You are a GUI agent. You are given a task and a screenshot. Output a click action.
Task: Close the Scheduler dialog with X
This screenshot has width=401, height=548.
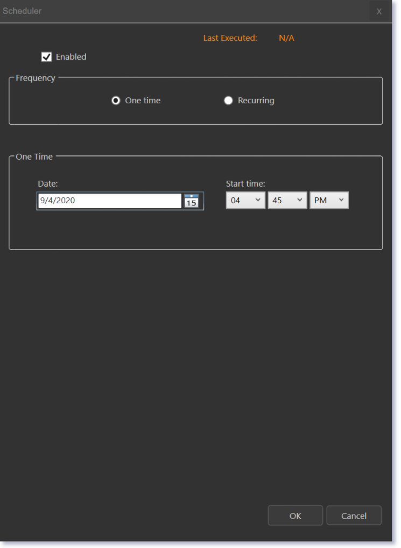point(379,11)
